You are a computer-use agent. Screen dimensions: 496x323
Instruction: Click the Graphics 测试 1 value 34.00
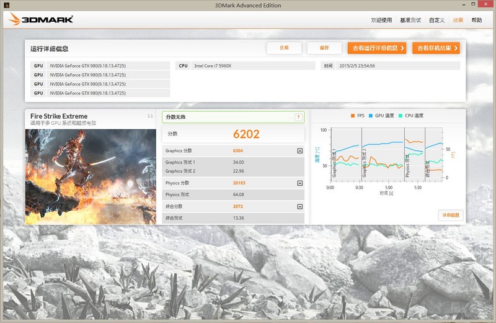239,162
